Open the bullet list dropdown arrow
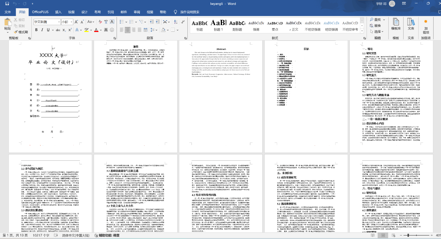Viewport: 441px width, 239px height. point(126,22)
